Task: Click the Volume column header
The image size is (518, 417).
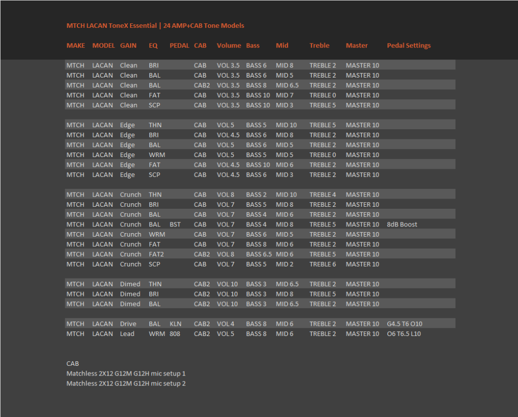Action: coord(229,46)
